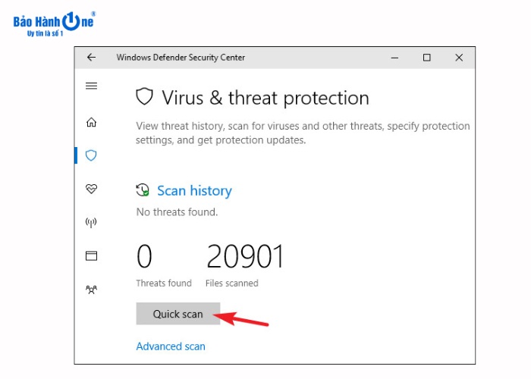The height and width of the screenshot is (379, 531).
Task: Open Family options people icon
Action: 91,290
